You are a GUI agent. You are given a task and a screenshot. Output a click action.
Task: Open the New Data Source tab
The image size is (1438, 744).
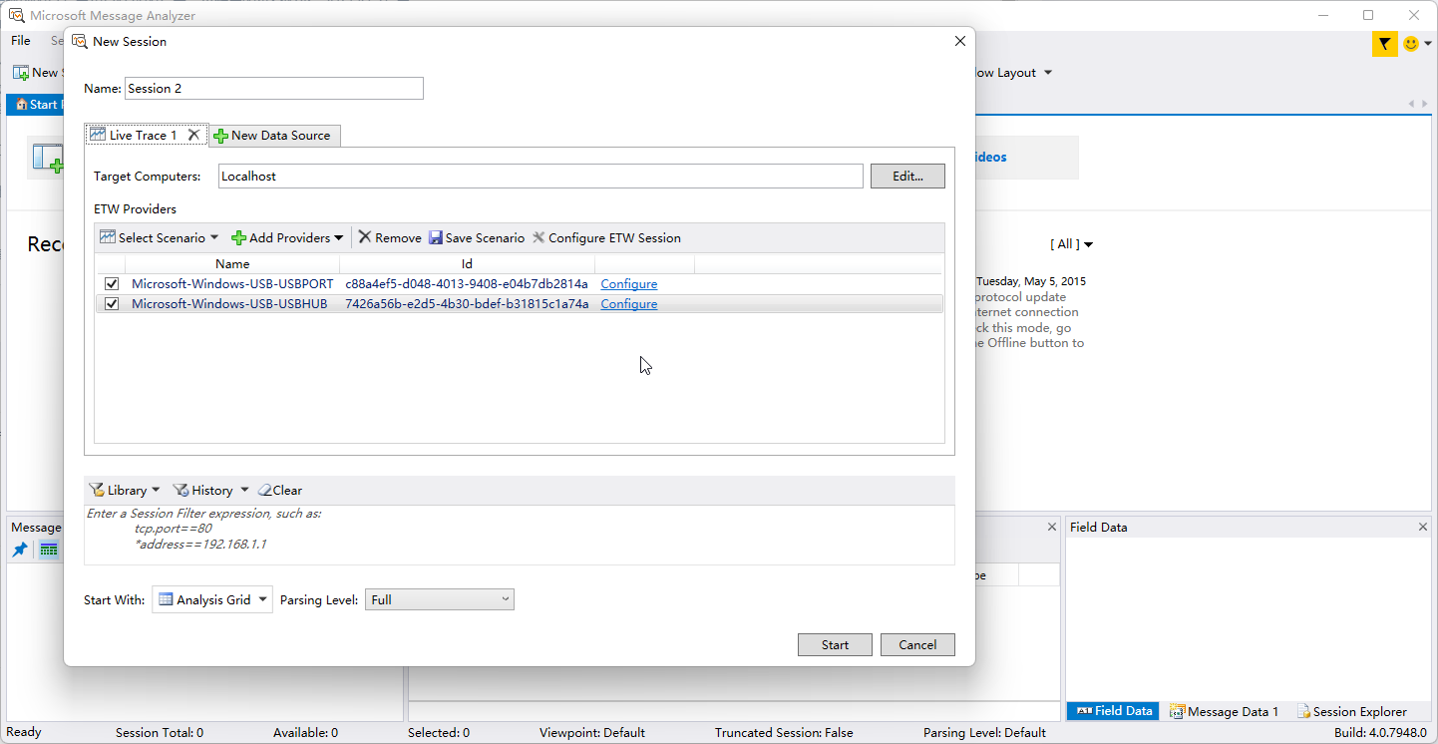tap(274, 135)
